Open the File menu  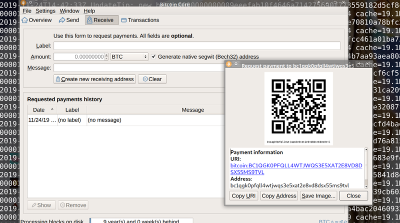pyautogui.click(x=27, y=11)
